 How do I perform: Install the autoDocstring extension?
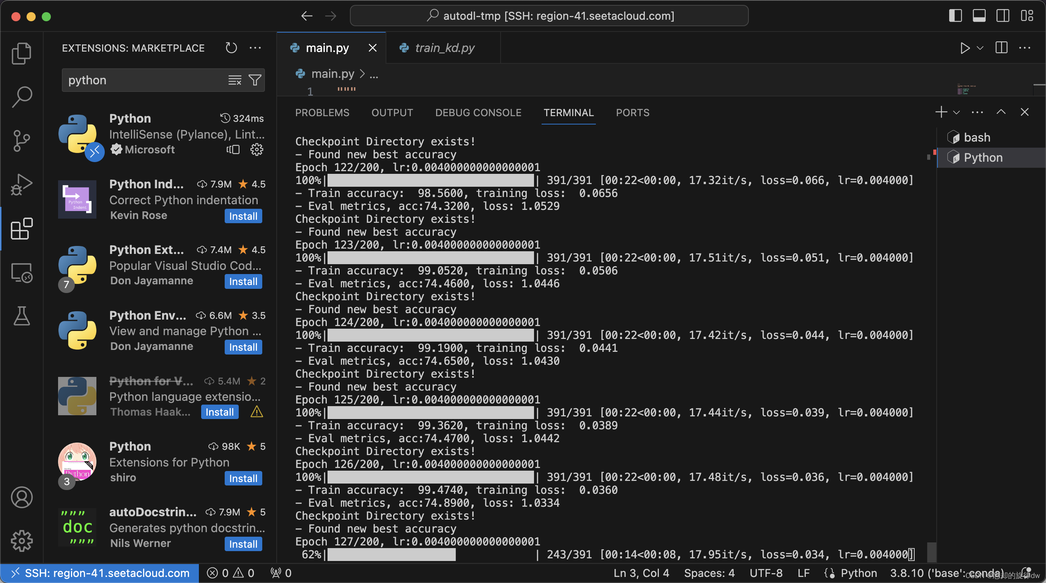tap(243, 544)
